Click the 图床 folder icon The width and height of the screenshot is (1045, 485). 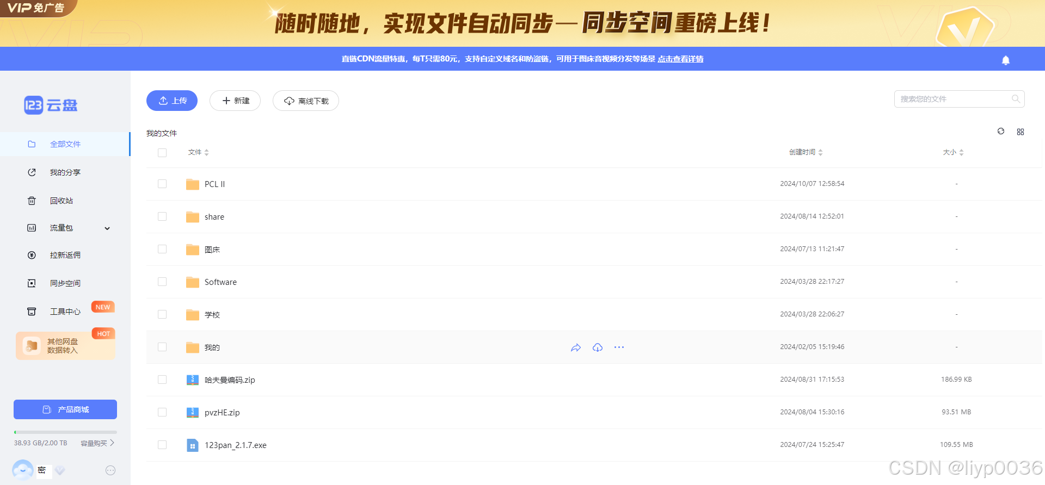pos(193,250)
